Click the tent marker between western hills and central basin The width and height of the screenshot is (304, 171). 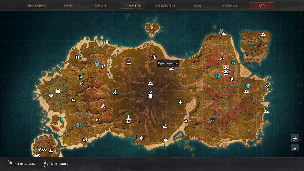coord(115,92)
